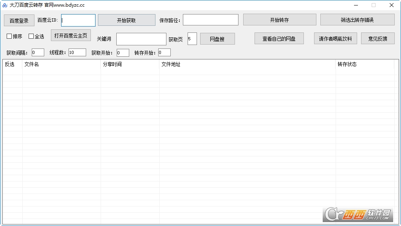401x226 pixels.
Task: Click into the 保存路径 text box
Action: tap(210, 20)
